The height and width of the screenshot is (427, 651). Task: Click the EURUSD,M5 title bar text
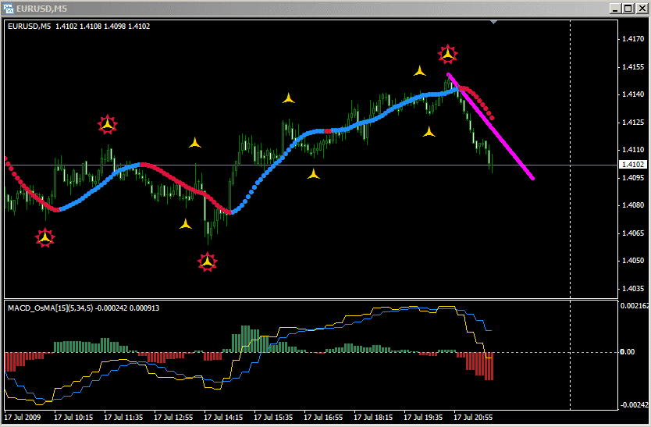coord(41,9)
